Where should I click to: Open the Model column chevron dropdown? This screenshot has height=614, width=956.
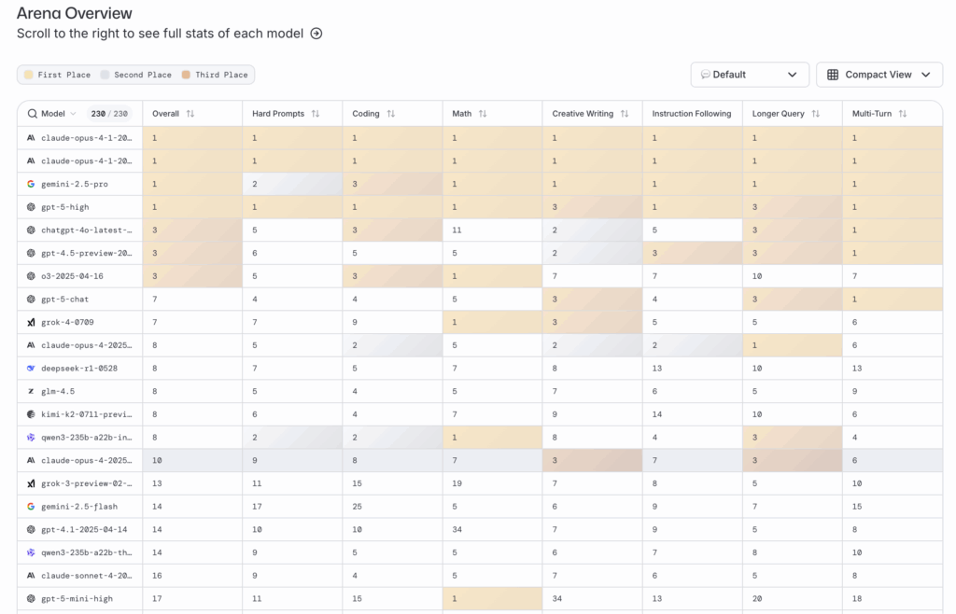(74, 114)
